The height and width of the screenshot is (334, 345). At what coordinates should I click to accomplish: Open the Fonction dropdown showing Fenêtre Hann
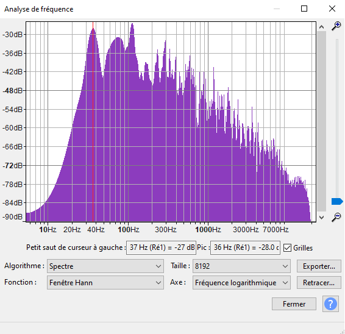pos(105,283)
